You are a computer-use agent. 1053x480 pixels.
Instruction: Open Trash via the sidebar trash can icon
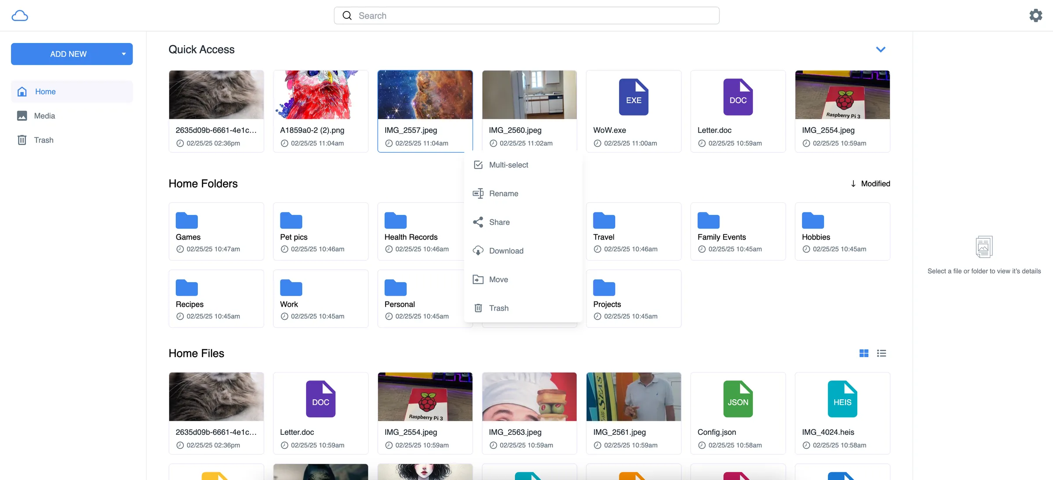pos(22,140)
